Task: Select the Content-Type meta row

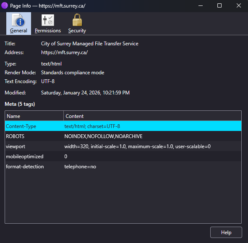Action: (x=123, y=126)
